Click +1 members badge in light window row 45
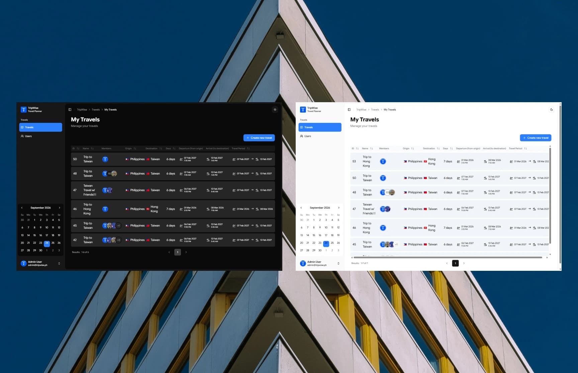Viewport: 578px width, 373px height. pyautogui.click(x=396, y=244)
